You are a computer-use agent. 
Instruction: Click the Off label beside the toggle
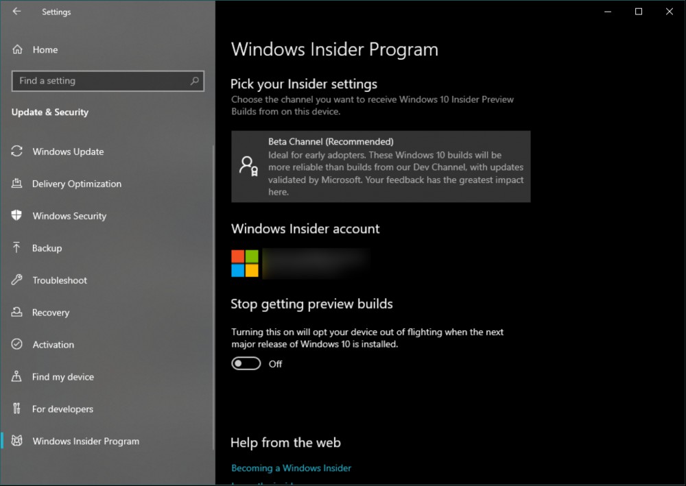(x=275, y=364)
